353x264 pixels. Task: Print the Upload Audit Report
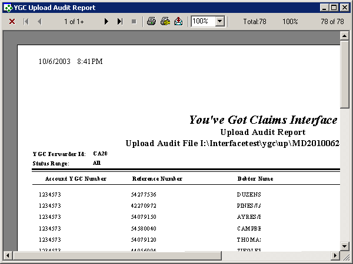coord(151,21)
